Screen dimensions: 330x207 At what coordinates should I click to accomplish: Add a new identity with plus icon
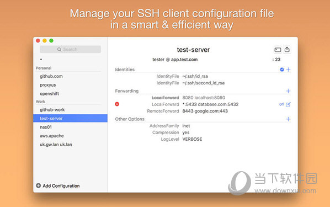click(288, 70)
